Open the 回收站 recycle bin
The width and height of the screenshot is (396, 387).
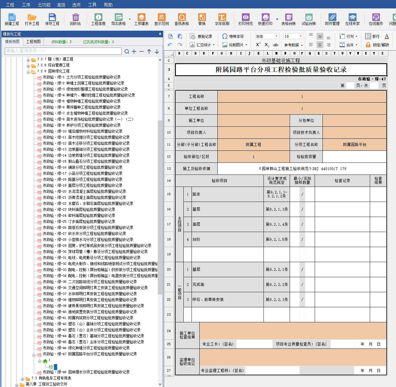point(75,19)
